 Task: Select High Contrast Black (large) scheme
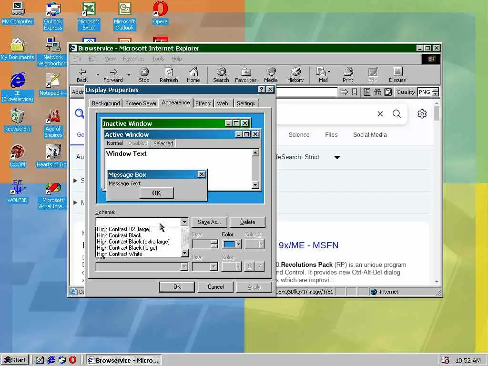click(127, 248)
